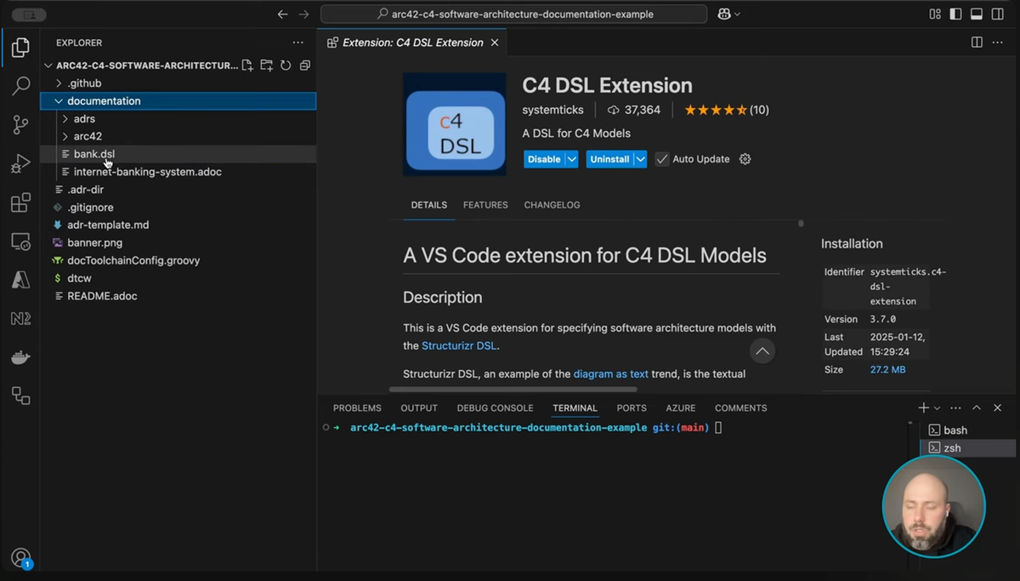1020x581 pixels.
Task: Switch to the FEATURES tab
Action: (x=485, y=205)
